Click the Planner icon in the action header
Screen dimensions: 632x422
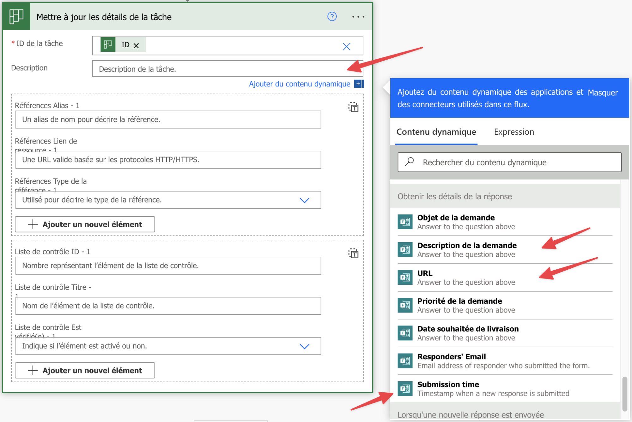[16, 16]
